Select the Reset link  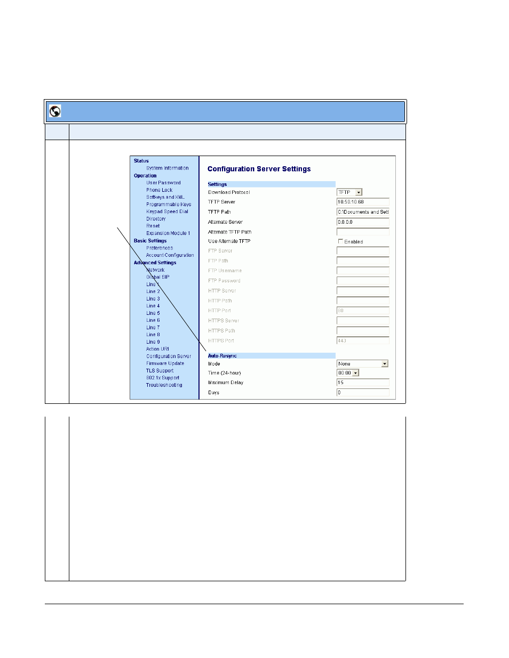click(x=153, y=226)
